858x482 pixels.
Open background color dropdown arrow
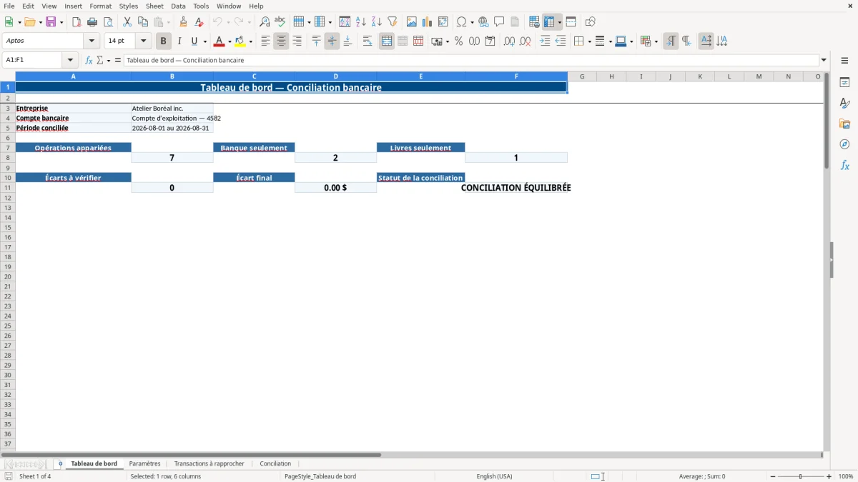click(x=251, y=41)
